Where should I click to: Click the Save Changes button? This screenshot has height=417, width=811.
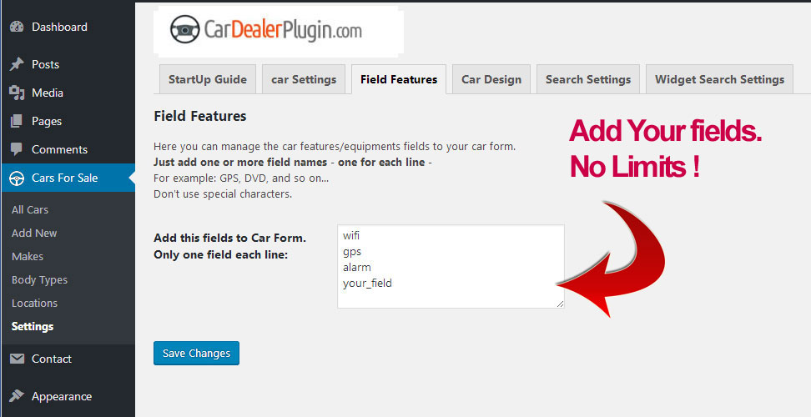tap(197, 353)
